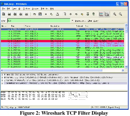
Task: Open the Analyze menu
Action: tap(35, 9)
